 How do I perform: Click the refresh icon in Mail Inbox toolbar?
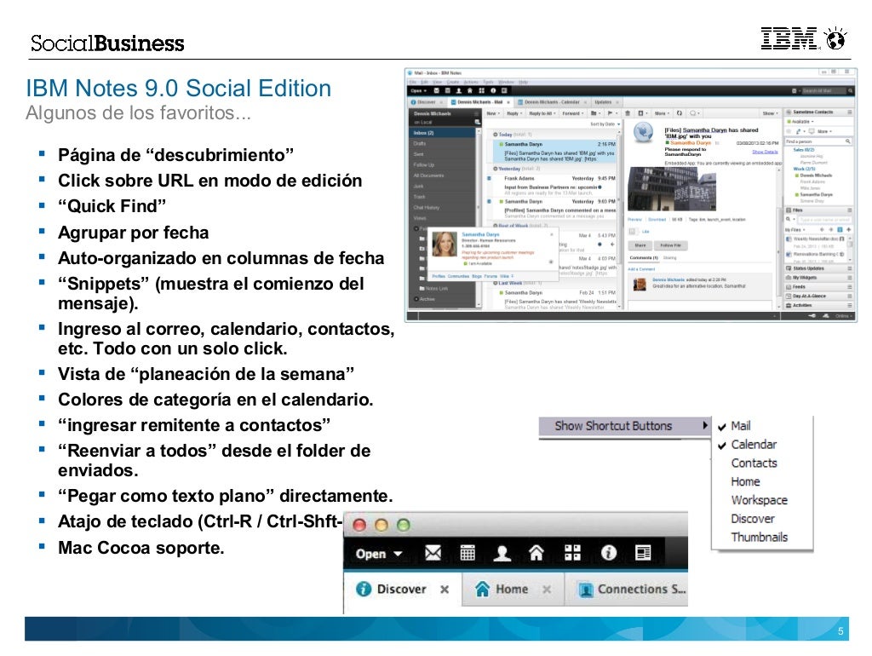click(x=679, y=113)
